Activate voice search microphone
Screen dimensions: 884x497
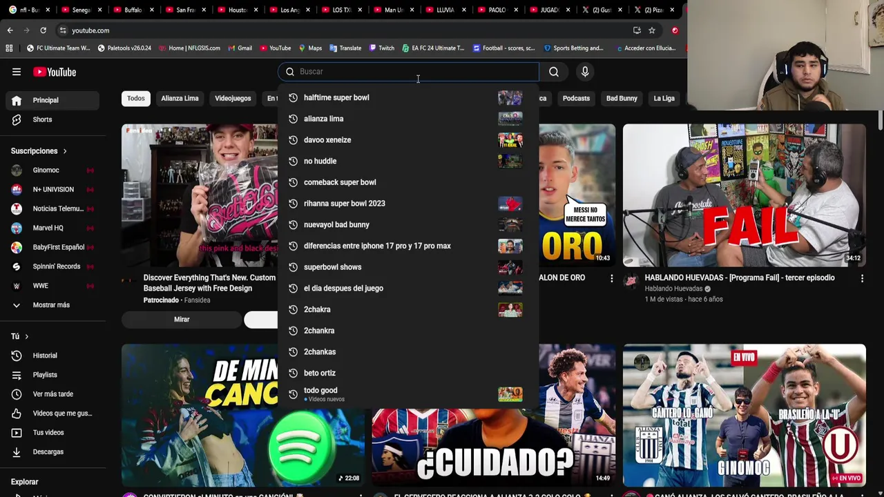point(585,72)
